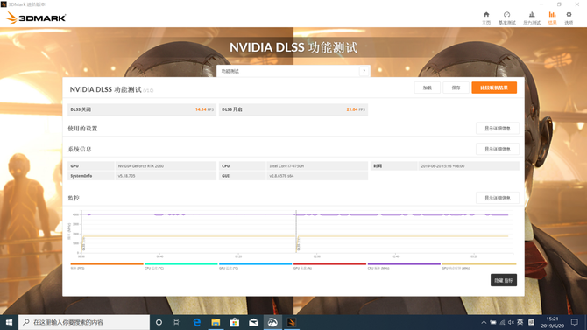The height and width of the screenshot is (330, 587).
Task: Click the DLSS 开启 21.04 FPS result
Action: tap(293, 109)
